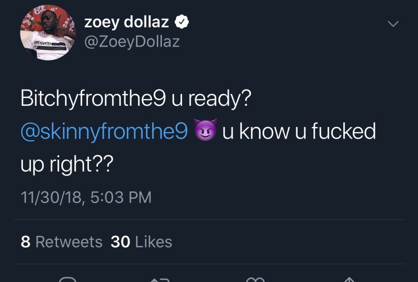Click the purple smiling devil emoji

(x=205, y=130)
